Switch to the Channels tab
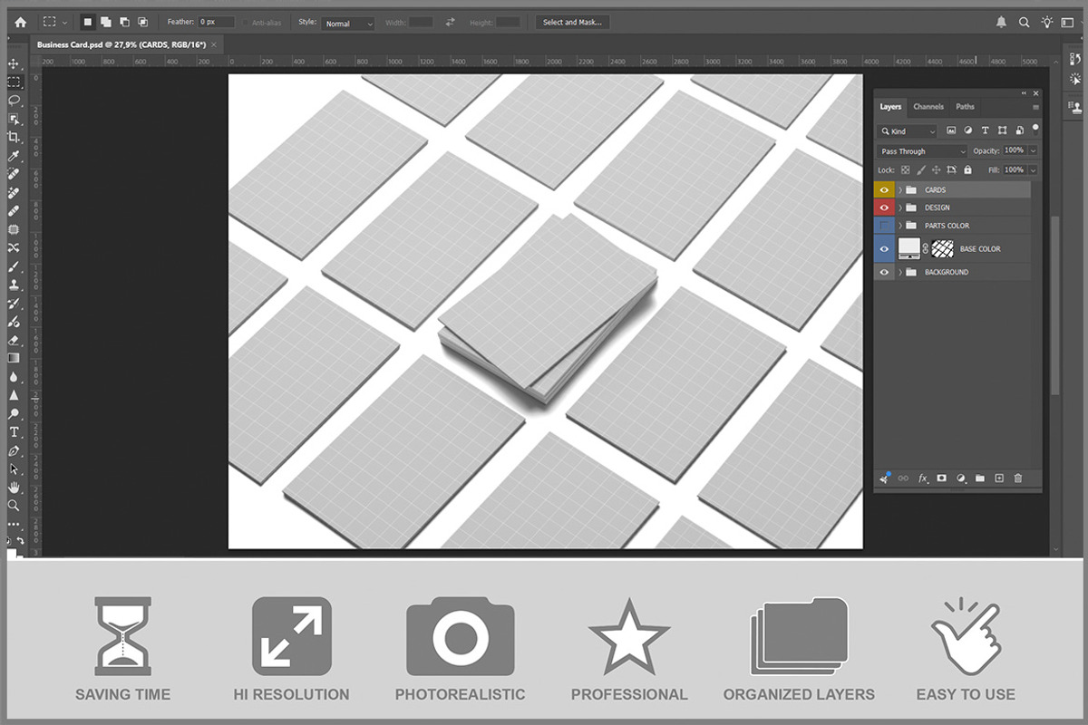This screenshot has width=1088, height=725. pos(928,106)
